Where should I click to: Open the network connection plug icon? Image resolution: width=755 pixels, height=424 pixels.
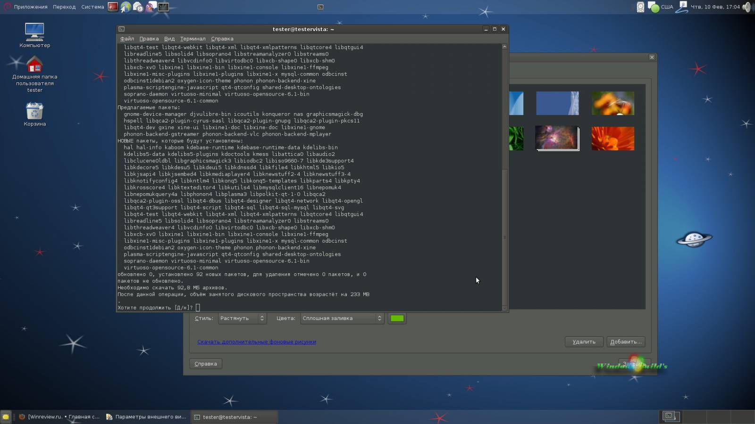[x=682, y=7]
